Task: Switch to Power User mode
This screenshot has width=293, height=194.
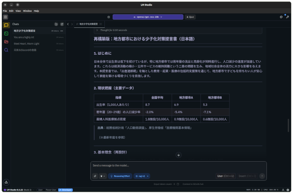Action: 51,190
